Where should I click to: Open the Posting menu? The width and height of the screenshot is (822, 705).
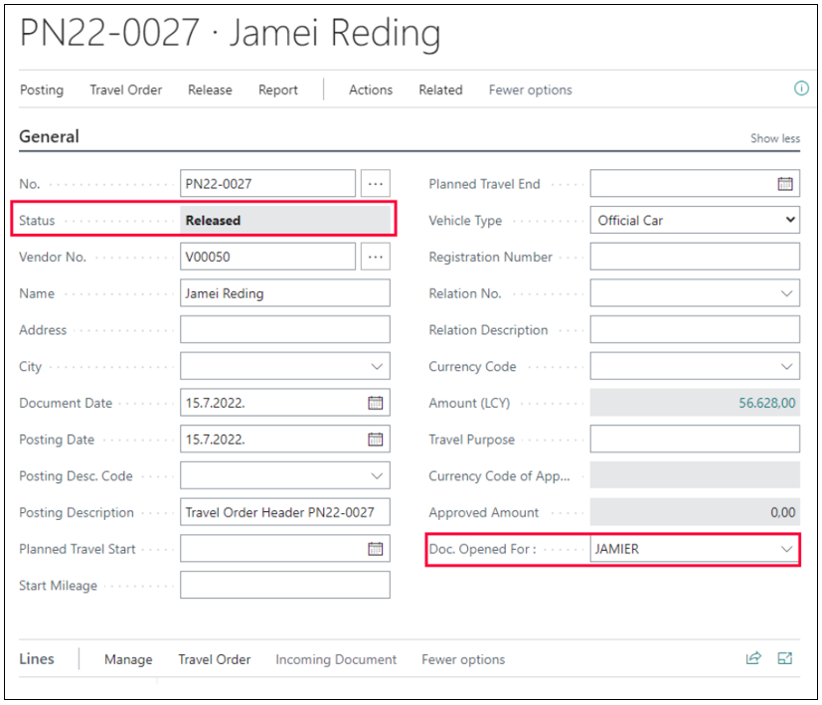[x=42, y=89]
